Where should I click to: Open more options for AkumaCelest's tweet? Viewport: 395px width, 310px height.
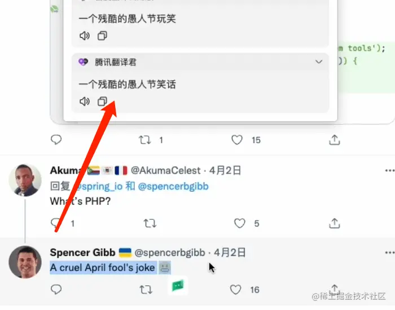tap(390, 171)
